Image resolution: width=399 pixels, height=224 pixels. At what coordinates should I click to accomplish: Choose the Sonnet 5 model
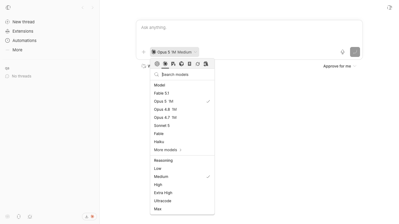182,125
